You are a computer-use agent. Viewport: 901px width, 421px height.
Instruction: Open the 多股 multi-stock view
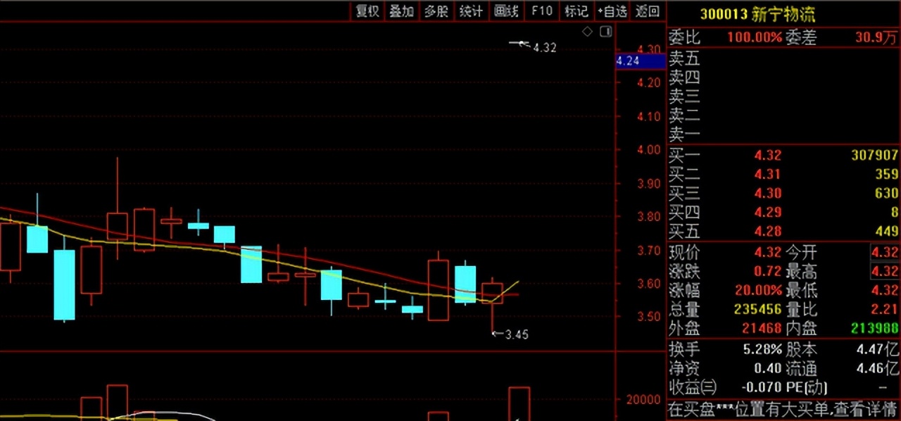point(436,11)
